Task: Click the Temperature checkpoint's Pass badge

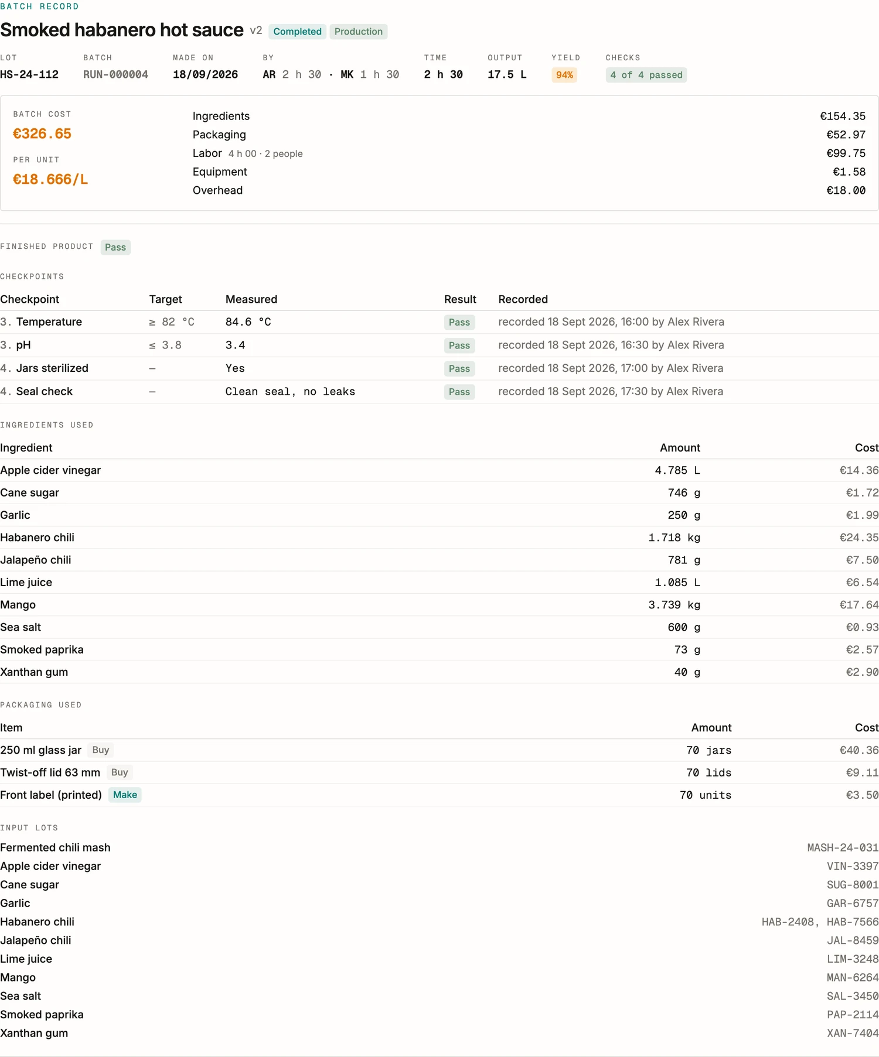Action: (x=459, y=322)
